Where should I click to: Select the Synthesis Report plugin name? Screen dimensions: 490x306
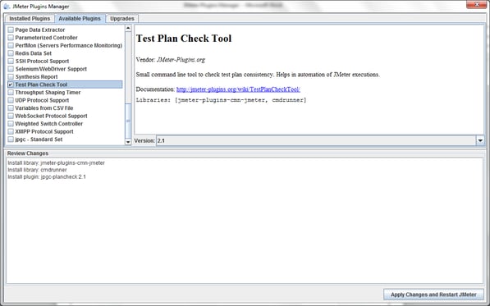(x=36, y=76)
